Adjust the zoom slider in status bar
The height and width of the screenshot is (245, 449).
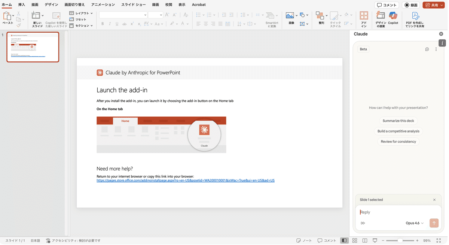pos(400,241)
